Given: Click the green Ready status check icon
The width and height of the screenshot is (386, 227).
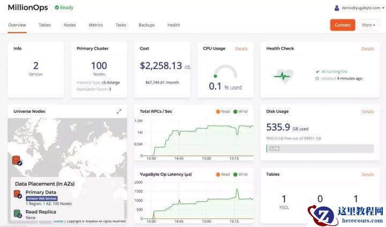Looking at the screenshot, I should pos(57,8).
